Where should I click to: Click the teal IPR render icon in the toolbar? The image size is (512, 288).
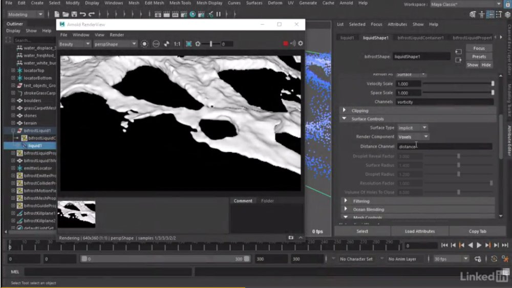click(193, 14)
